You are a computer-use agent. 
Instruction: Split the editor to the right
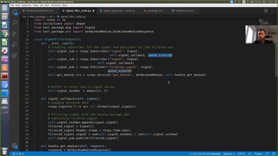coord(266,10)
